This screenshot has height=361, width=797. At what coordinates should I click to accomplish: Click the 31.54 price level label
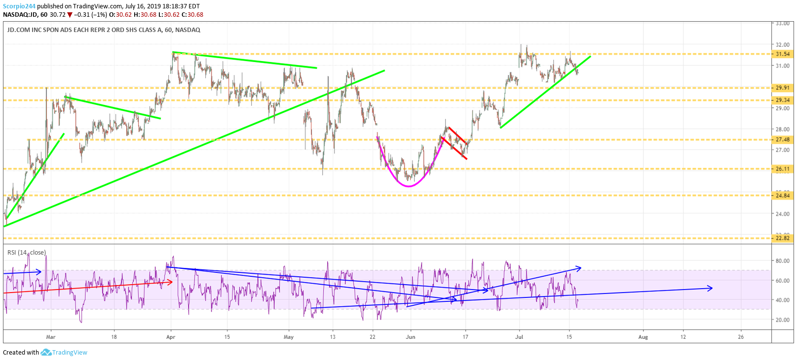tap(782, 54)
